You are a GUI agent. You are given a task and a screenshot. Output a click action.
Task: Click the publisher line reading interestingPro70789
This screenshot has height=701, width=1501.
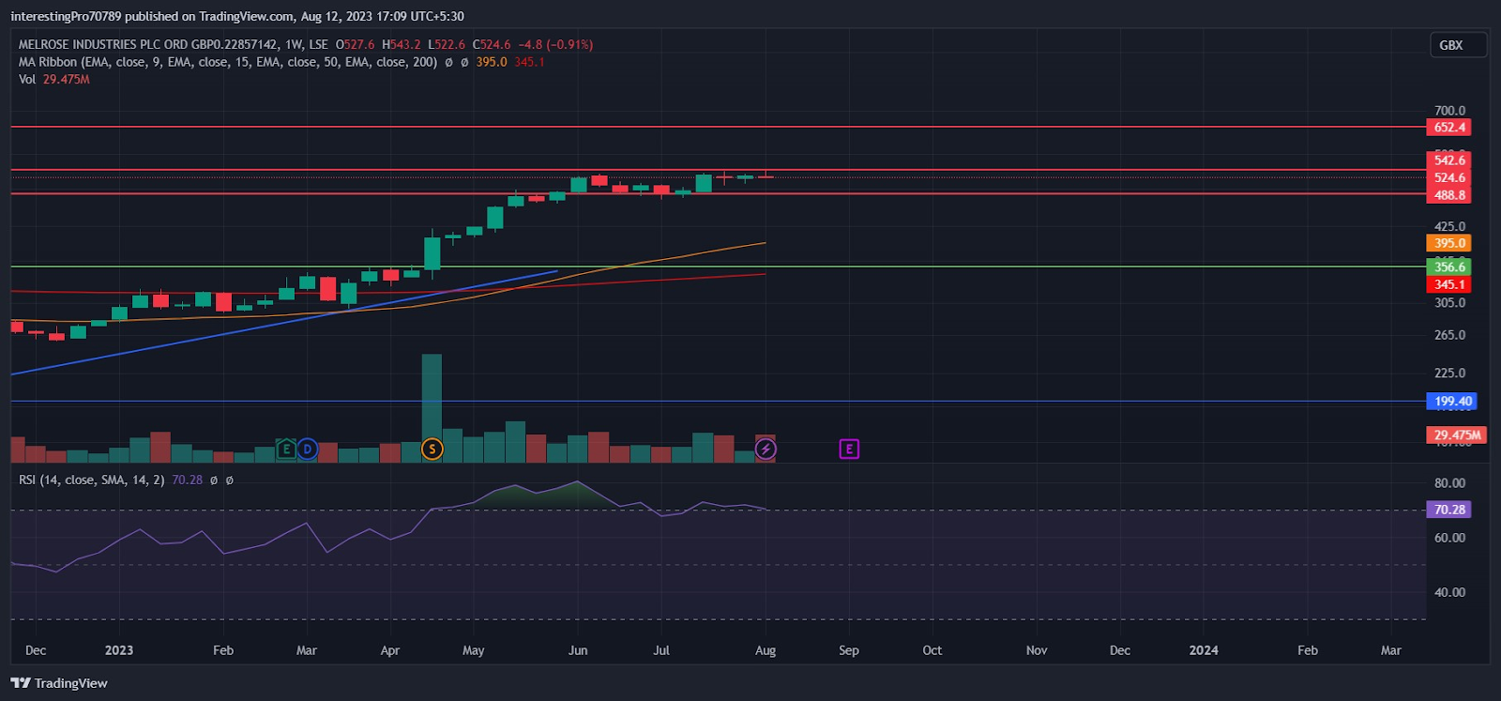tap(237, 16)
